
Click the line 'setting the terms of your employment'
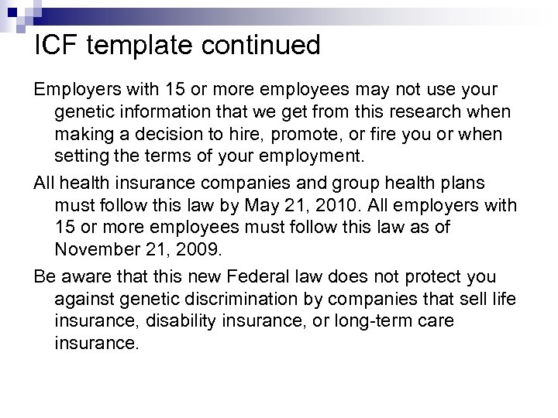coord(209,156)
